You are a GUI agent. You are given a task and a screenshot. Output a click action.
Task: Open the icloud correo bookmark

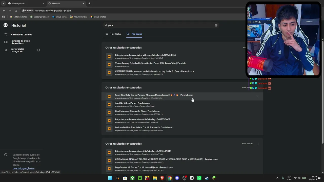(60, 17)
